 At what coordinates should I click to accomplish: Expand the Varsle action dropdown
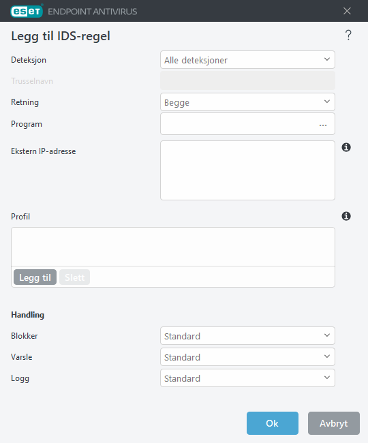(x=247, y=357)
